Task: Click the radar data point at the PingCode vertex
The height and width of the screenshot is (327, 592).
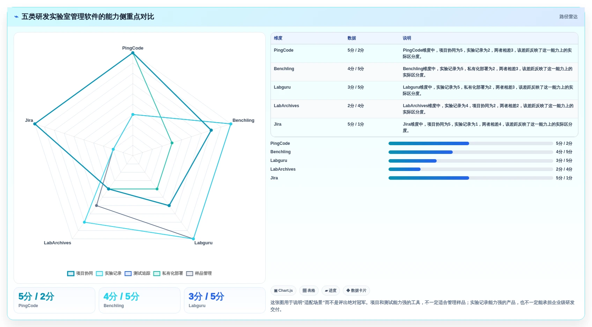Action: [x=133, y=53]
